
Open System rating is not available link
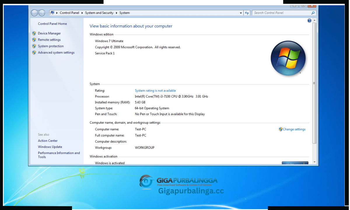pyautogui.click(x=155, y=90)
